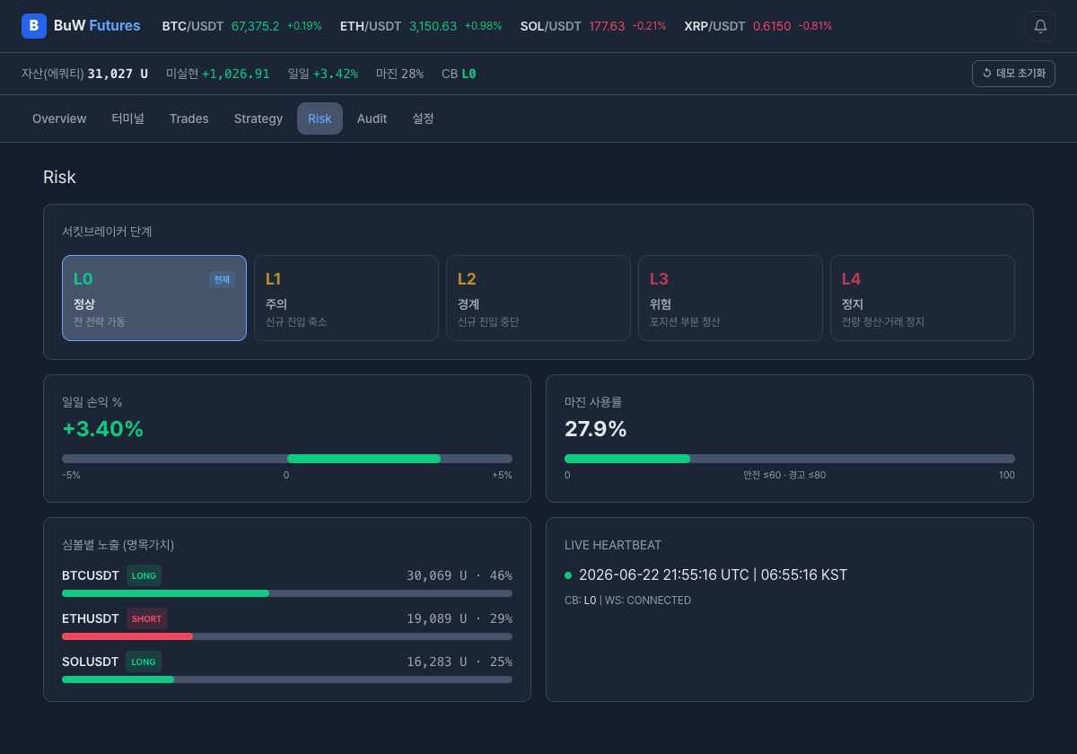Open the Audit tab
Viewport: 1077px width, 754px height.
pyautogui.click(x=372, y=118)
